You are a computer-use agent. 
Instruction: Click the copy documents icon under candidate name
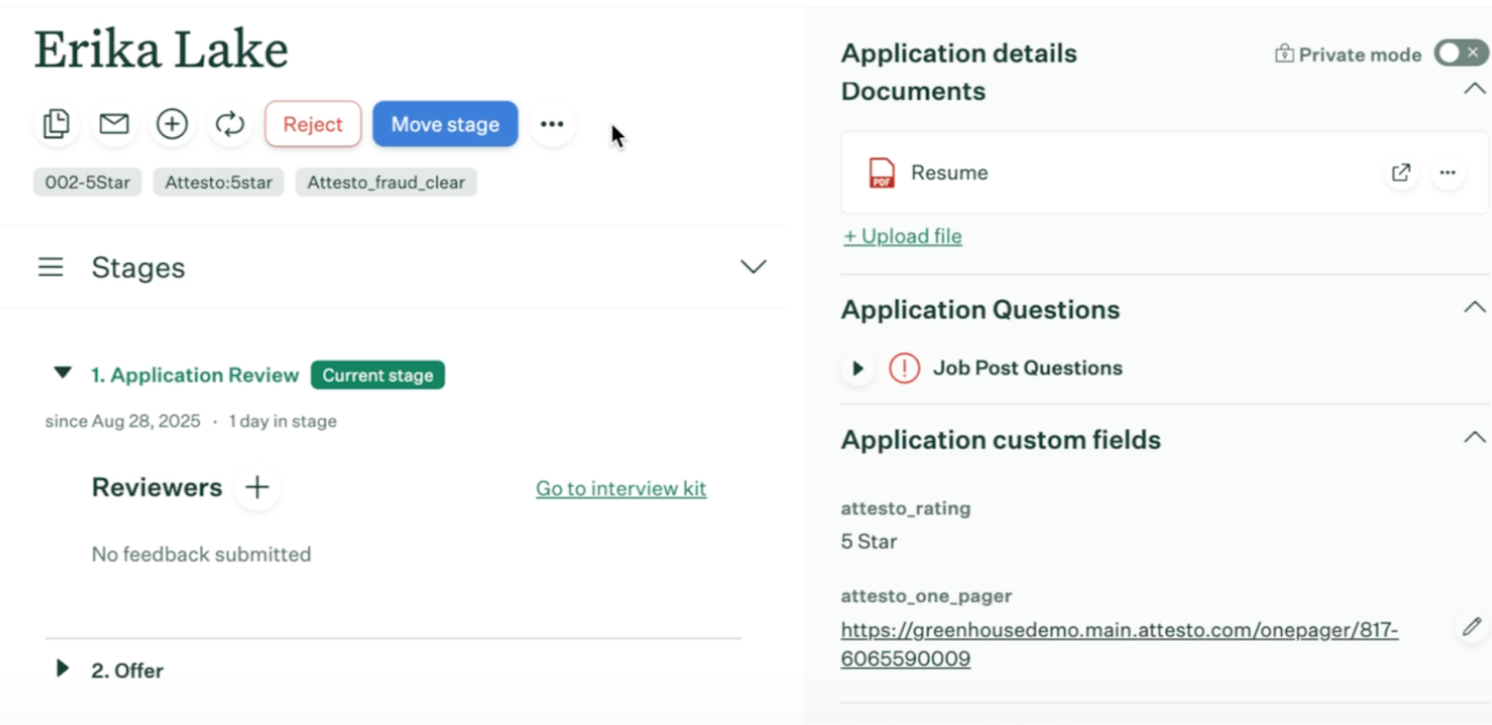pos(56,124)
